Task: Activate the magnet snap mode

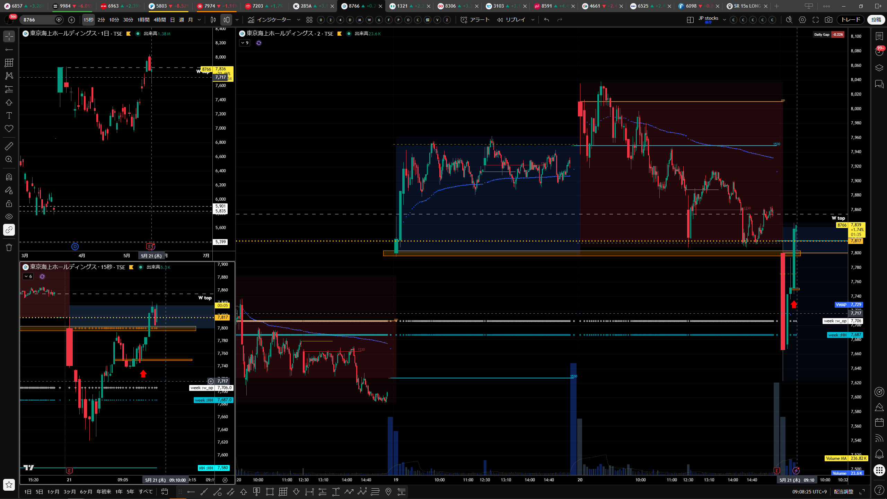Action: tap(9, 177)
